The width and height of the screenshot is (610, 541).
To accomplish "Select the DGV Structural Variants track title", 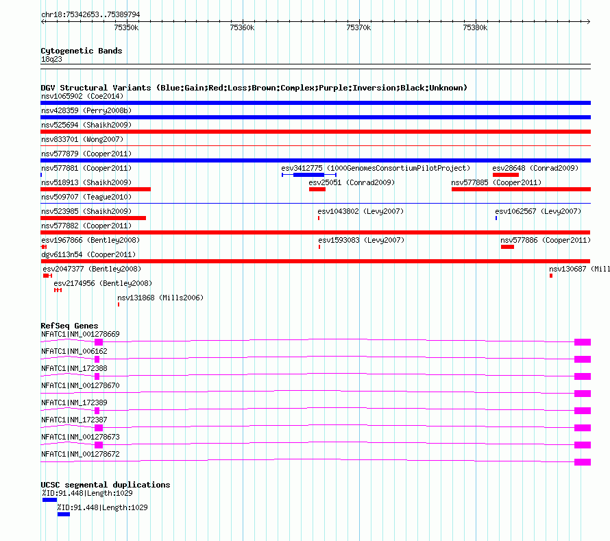I will [254, 88].
